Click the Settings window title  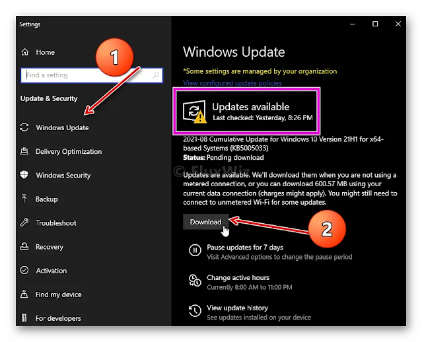tap(30, 24)
